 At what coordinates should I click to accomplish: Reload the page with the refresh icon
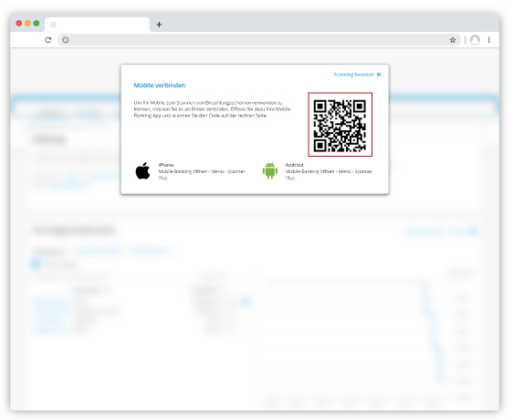pyautogui.click(x=48, y=40)
